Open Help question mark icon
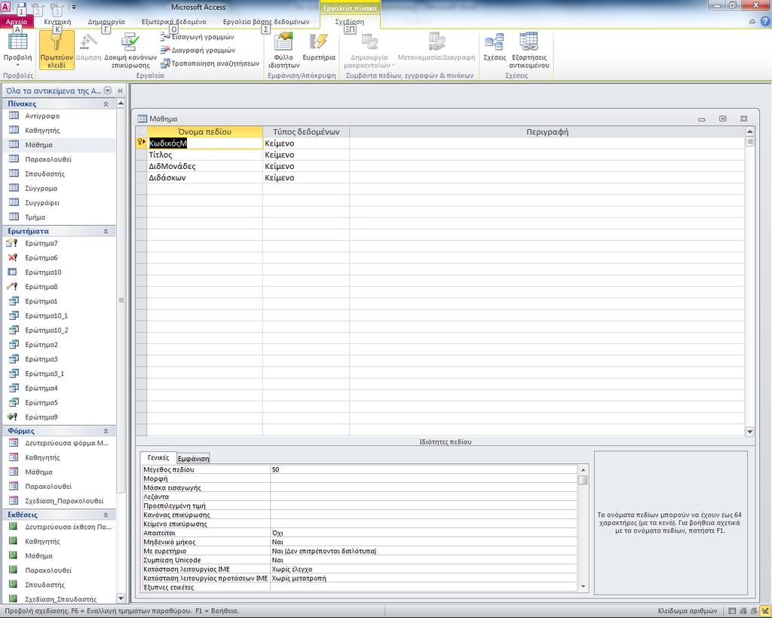772x618 pixels. coord(765,21)
